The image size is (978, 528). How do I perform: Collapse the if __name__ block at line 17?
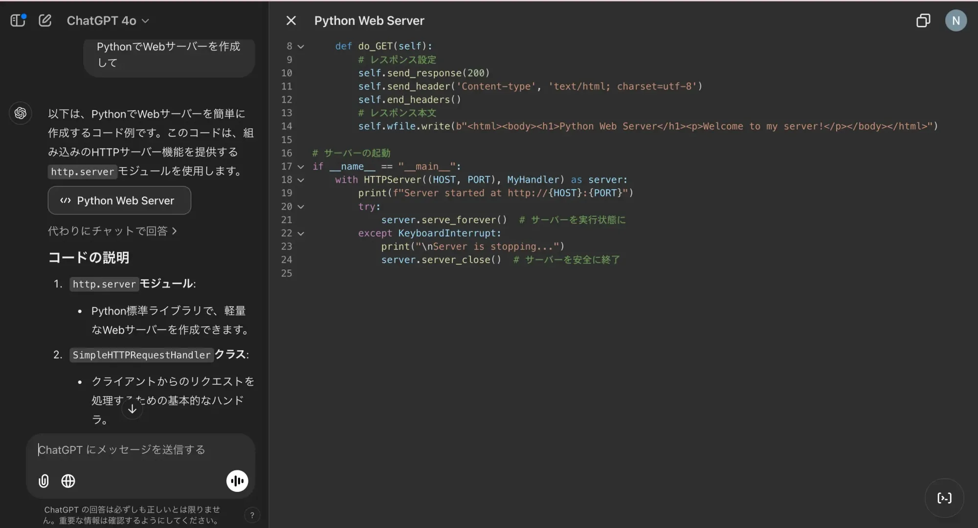pyautogui.click(x=301, y=167)
